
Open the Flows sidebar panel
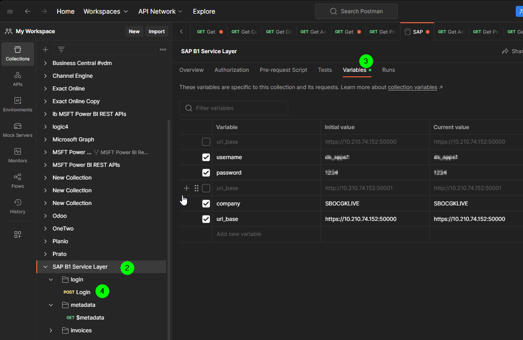pyautogui.click(x=18, y=181)
